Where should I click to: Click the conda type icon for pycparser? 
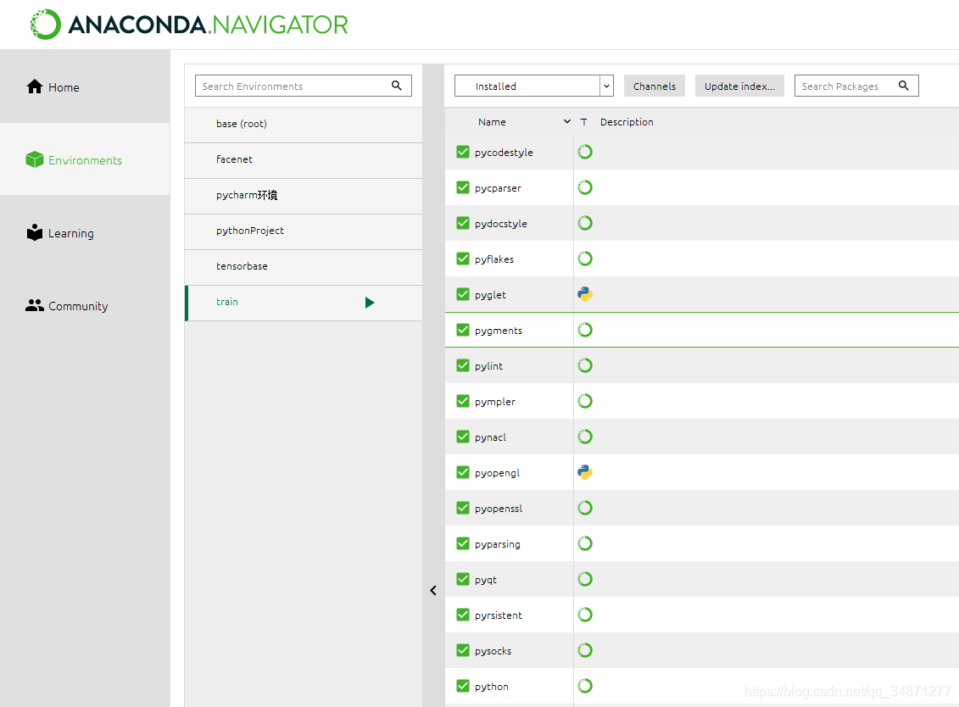tap(585, 187)
